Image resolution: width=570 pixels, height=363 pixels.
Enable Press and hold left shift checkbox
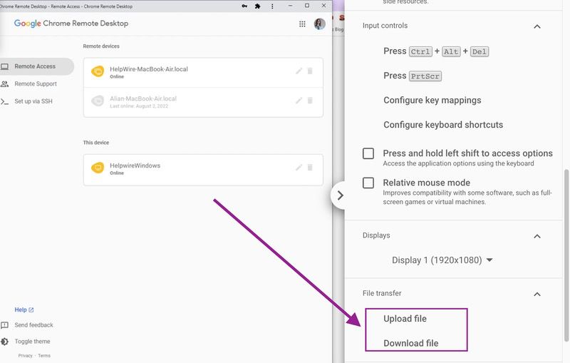click(368, 153)
